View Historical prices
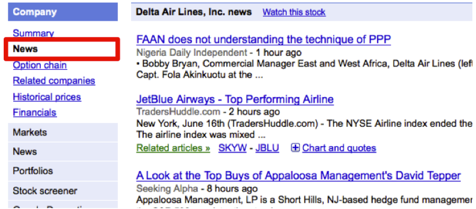The height and width of the screenshot is (209, 476). [47, 97]
